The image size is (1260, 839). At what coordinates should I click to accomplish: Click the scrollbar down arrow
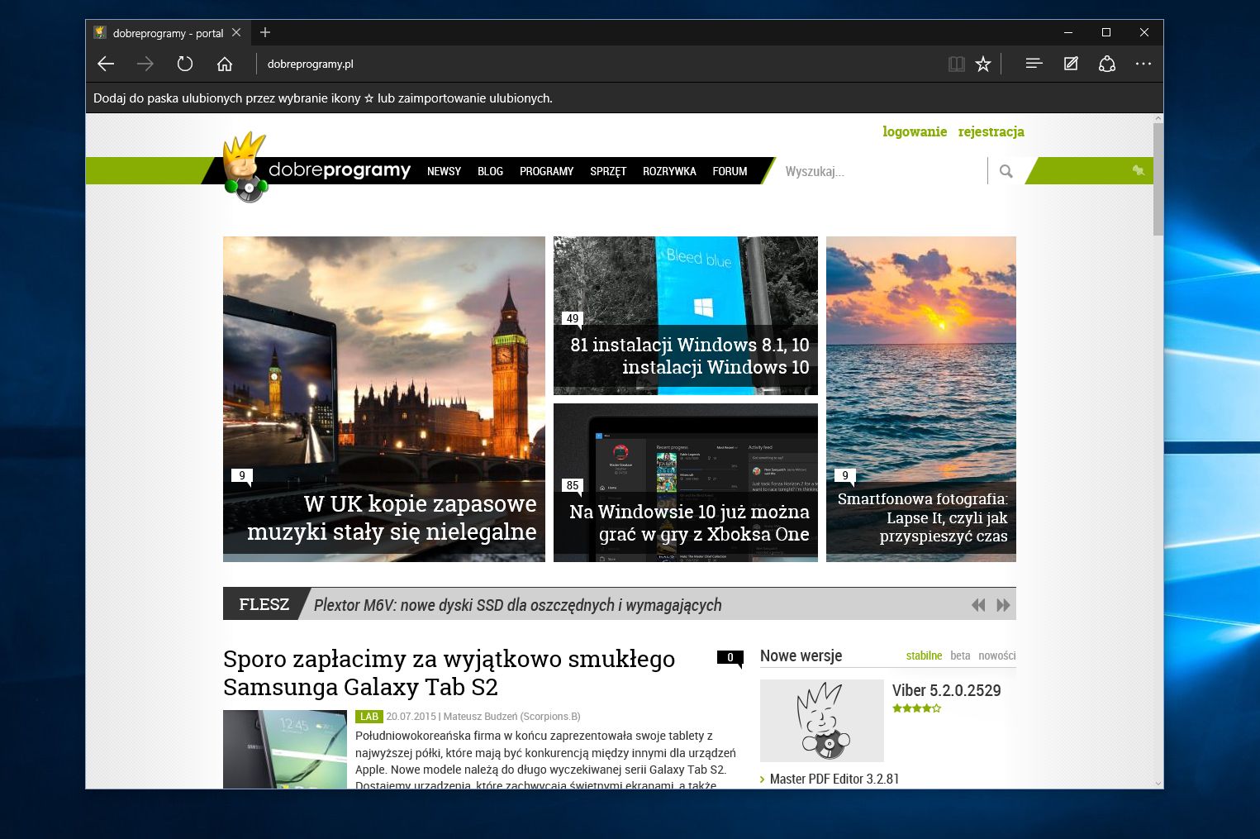[1158, 783]
